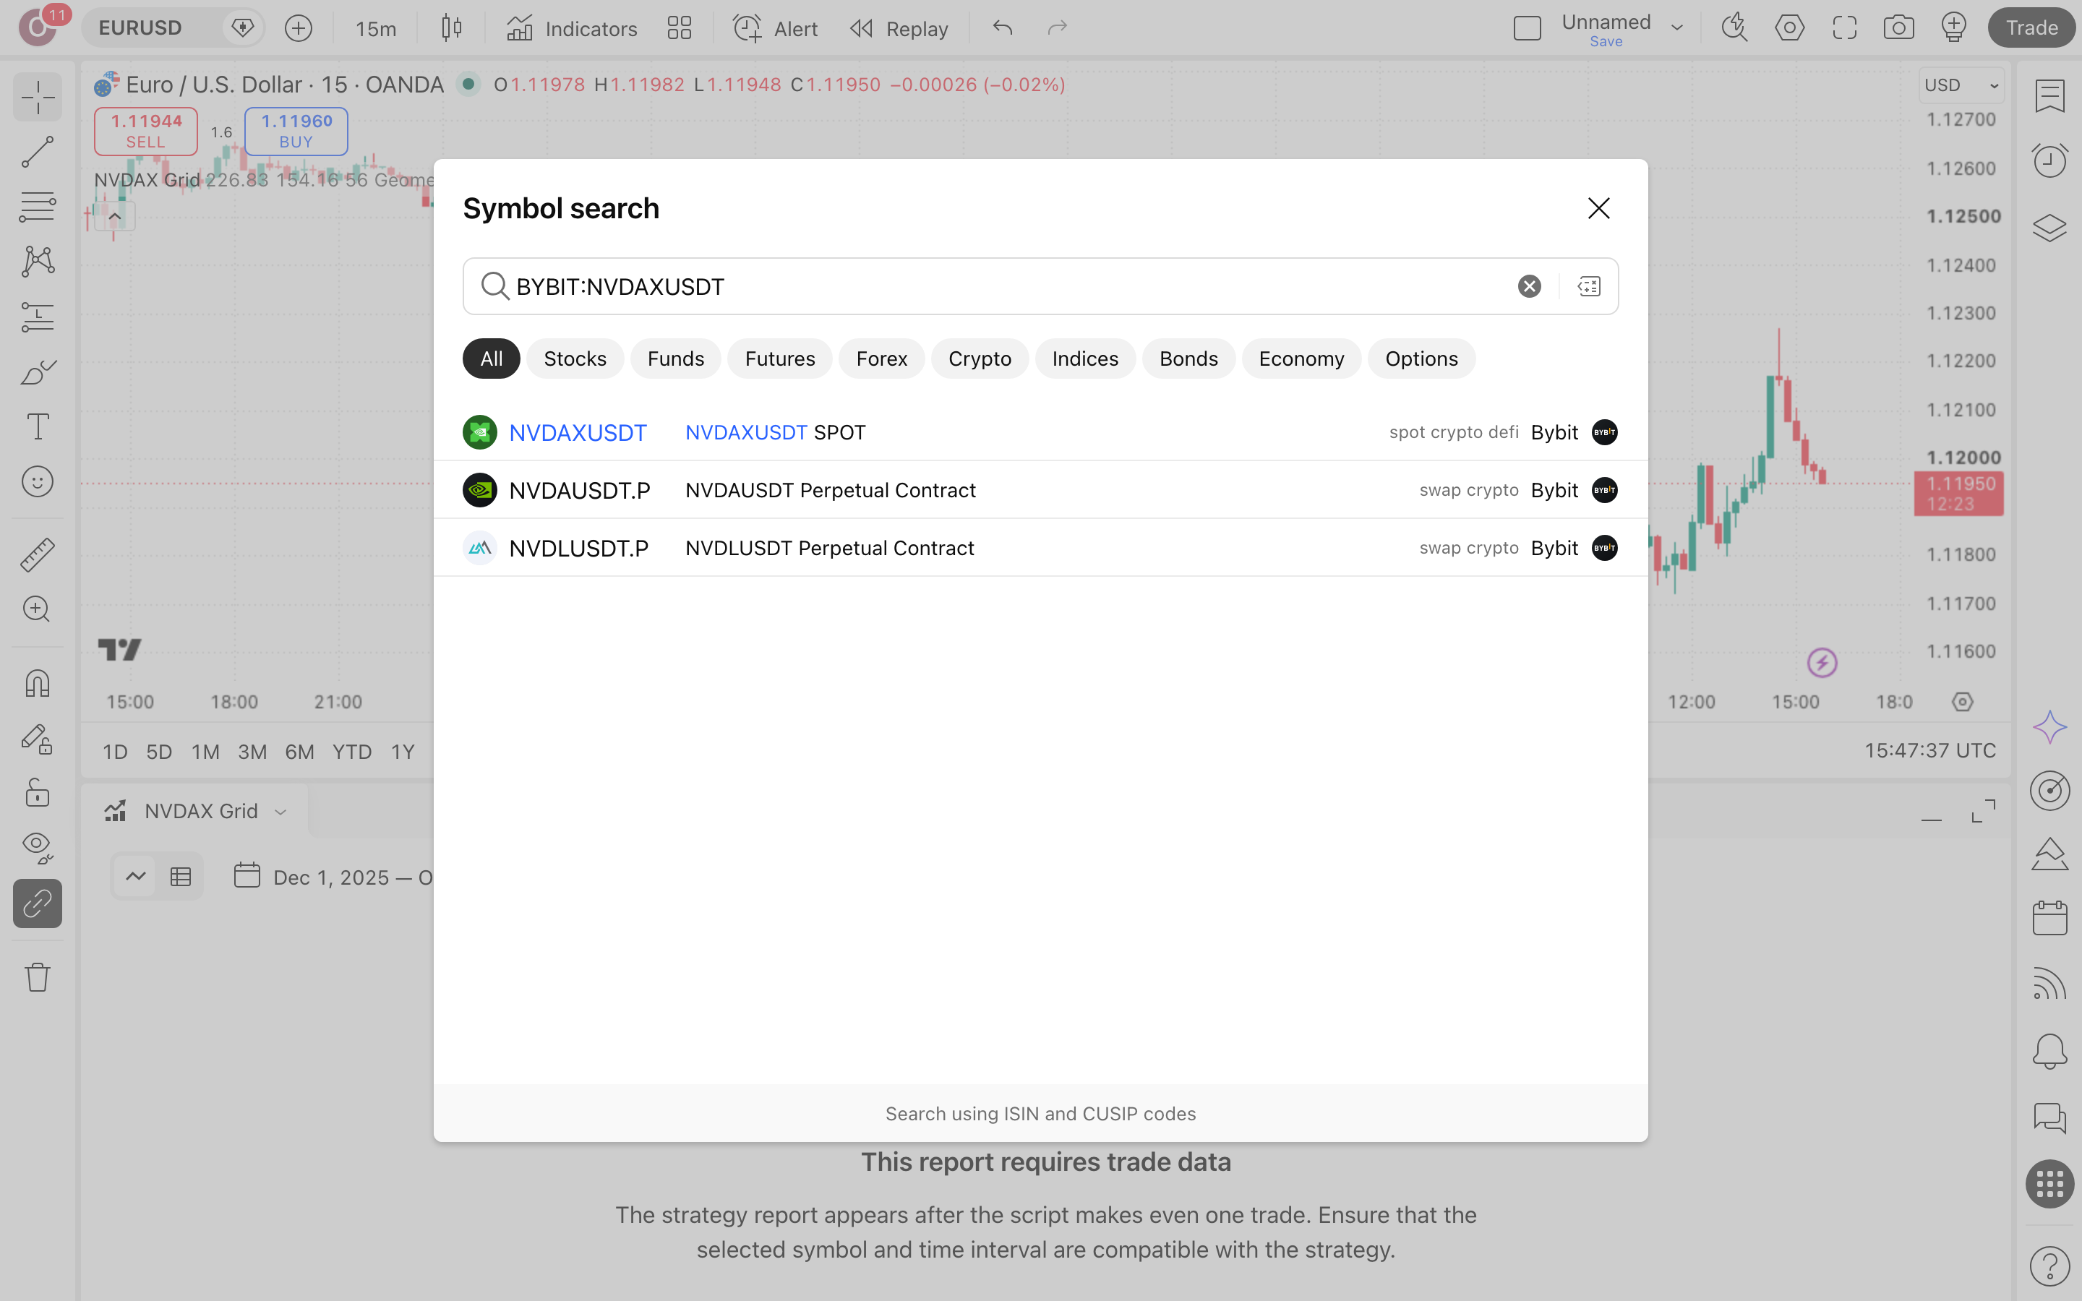Take a chart snapshot with the camera
Screen dimensions: 2082x1301
pyautogui.click(x=1898, y=28)
